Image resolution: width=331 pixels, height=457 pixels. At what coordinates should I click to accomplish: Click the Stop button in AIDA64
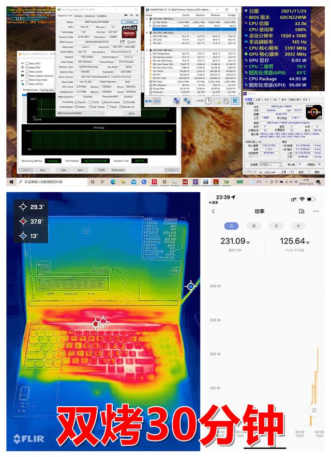click(42, 169)
